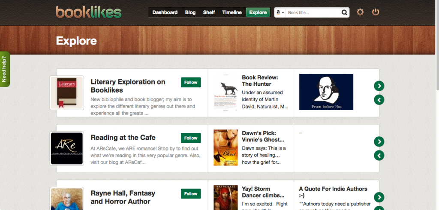Screen dimensions: 439x210
Task: Open the Shelf page
Action: (209, 12)
